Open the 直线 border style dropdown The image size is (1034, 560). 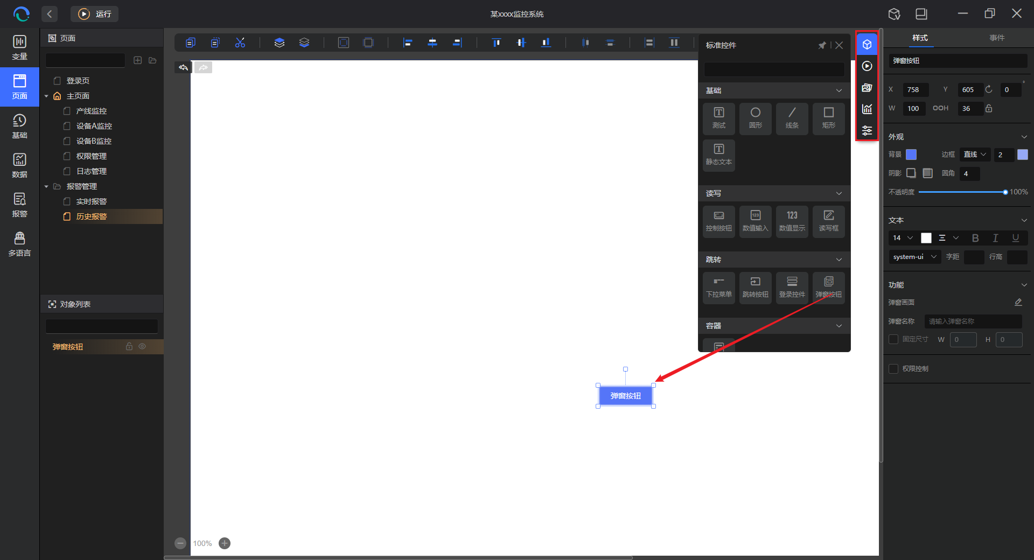pyautogui.click(x=975, y=155)
